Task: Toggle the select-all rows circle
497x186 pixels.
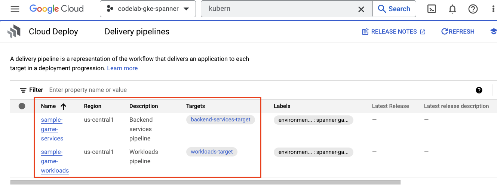Action: pos(22,106)
